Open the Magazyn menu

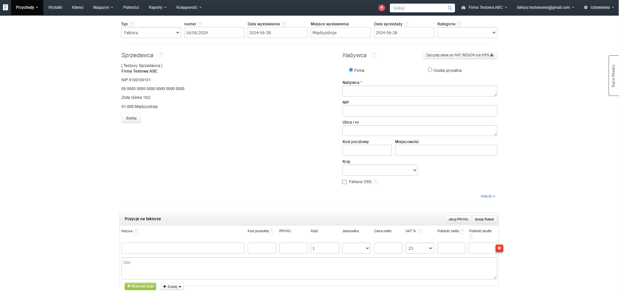click(x=103, y=7)
